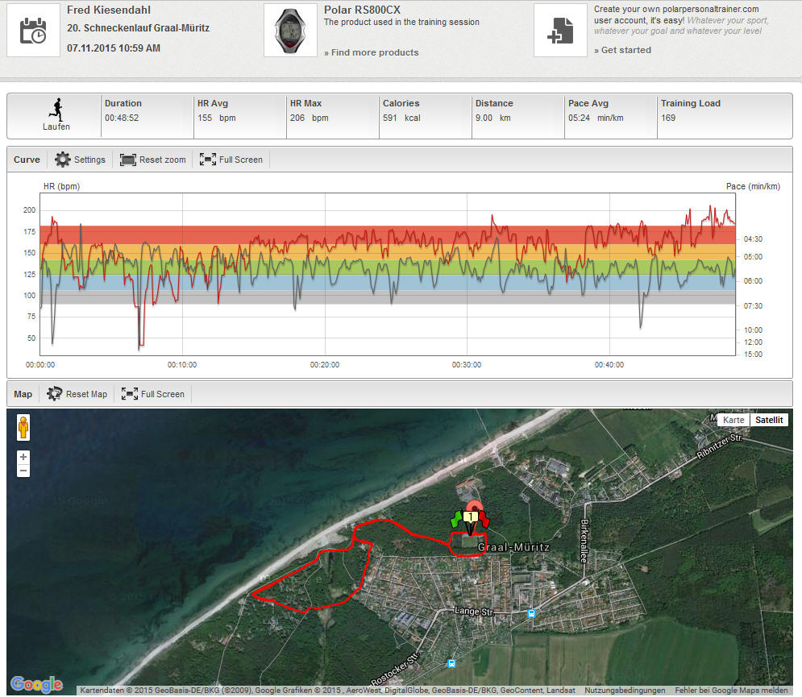Click the Map section label
The image size is (802, 697).
[23, 394]
